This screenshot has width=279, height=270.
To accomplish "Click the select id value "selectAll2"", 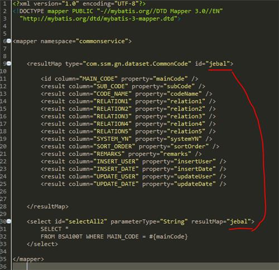I will pos(86,221).
